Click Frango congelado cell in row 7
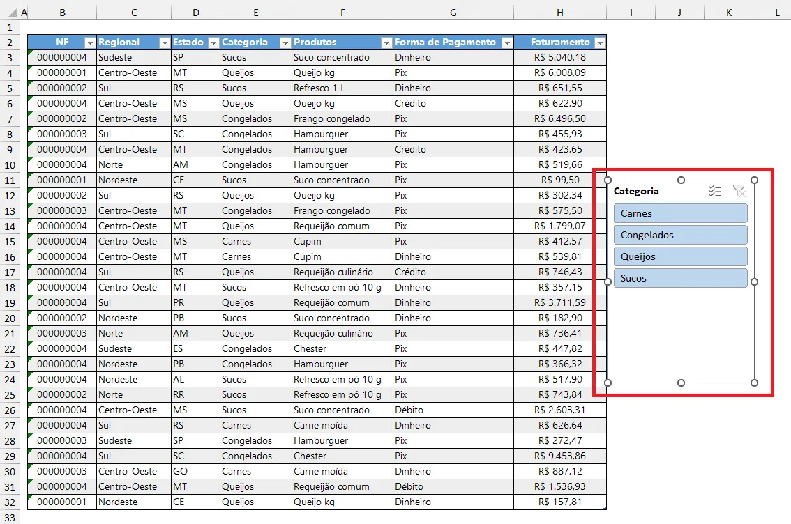 pos(342,119)
